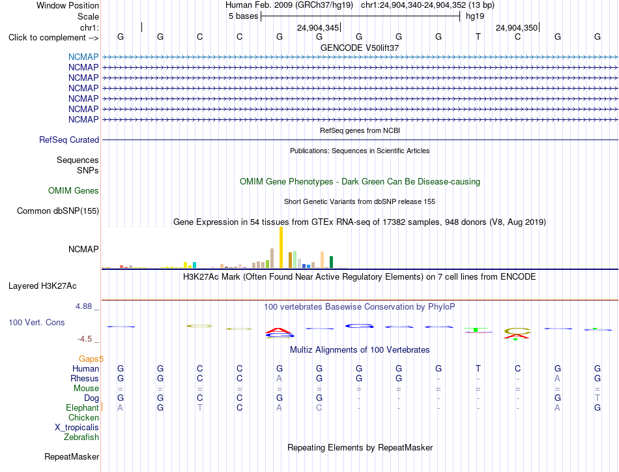619x472 pixels.
Task: Click the chr1: ruler label
Action: click(x=89, y=27)
